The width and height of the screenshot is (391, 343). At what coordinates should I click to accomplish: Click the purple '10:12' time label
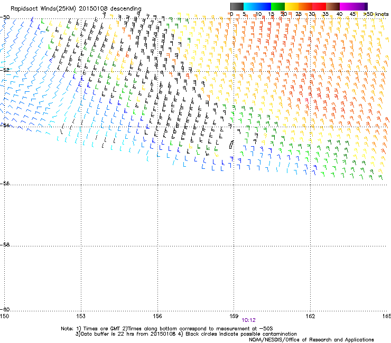(248, 320)
